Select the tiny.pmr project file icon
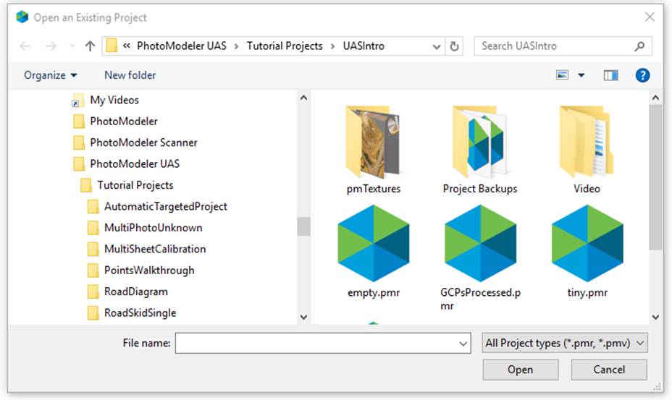The height and width of the screenshot is (400, 672). [587, 243]
